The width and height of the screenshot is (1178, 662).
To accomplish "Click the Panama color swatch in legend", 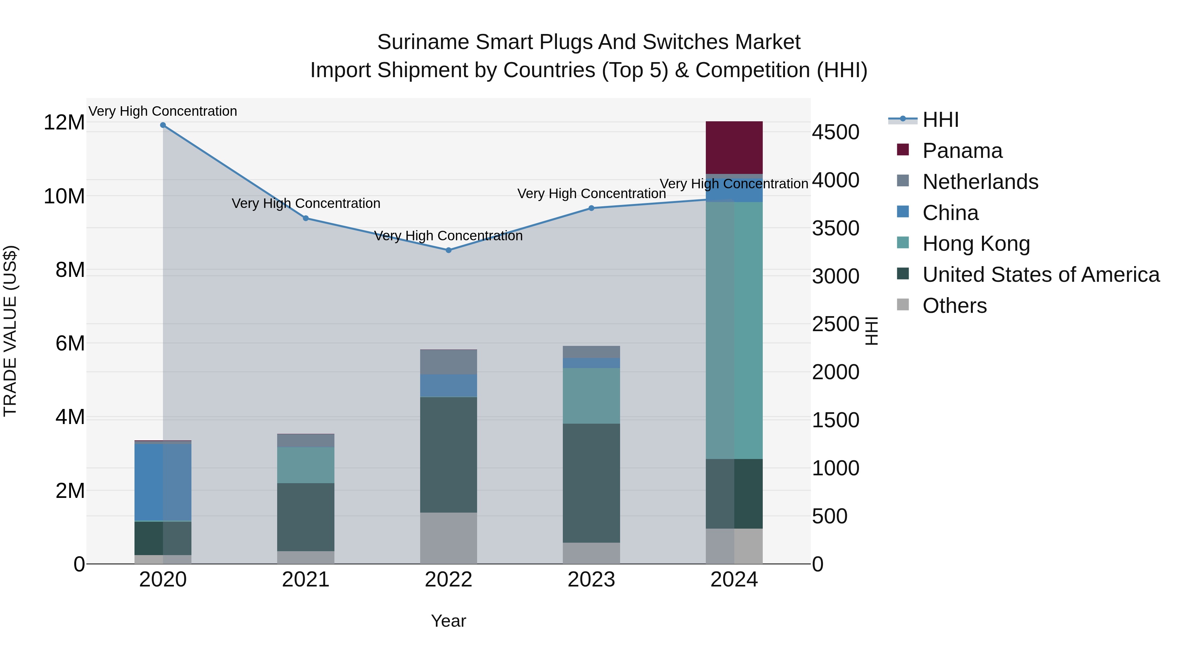I will pos(903,149).
